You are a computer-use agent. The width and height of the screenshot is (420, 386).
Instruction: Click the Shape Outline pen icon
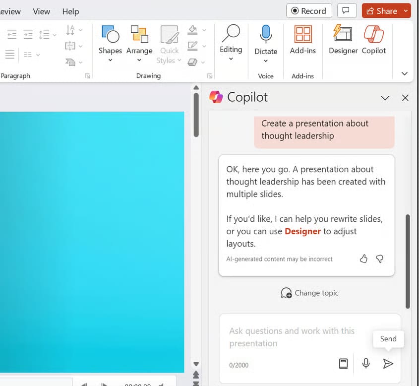tap(192, 46)
